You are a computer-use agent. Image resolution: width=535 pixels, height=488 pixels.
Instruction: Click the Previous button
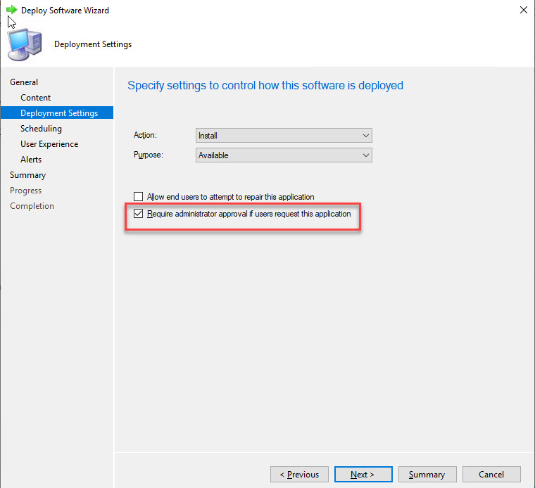point(299,475)
